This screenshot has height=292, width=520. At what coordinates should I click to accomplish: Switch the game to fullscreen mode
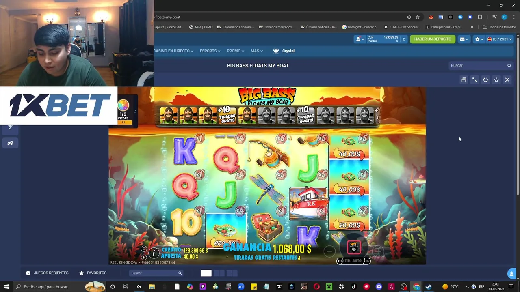tap(474, 80)
